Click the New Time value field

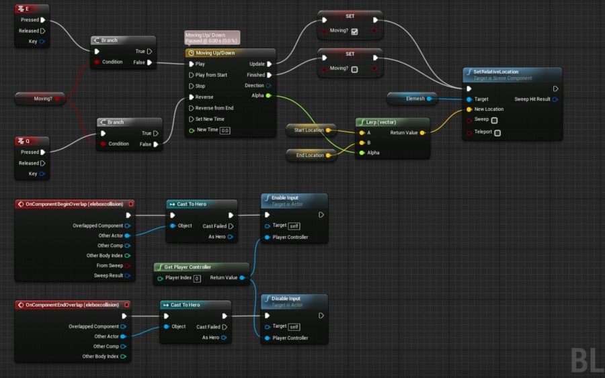[x=225, y=131]
